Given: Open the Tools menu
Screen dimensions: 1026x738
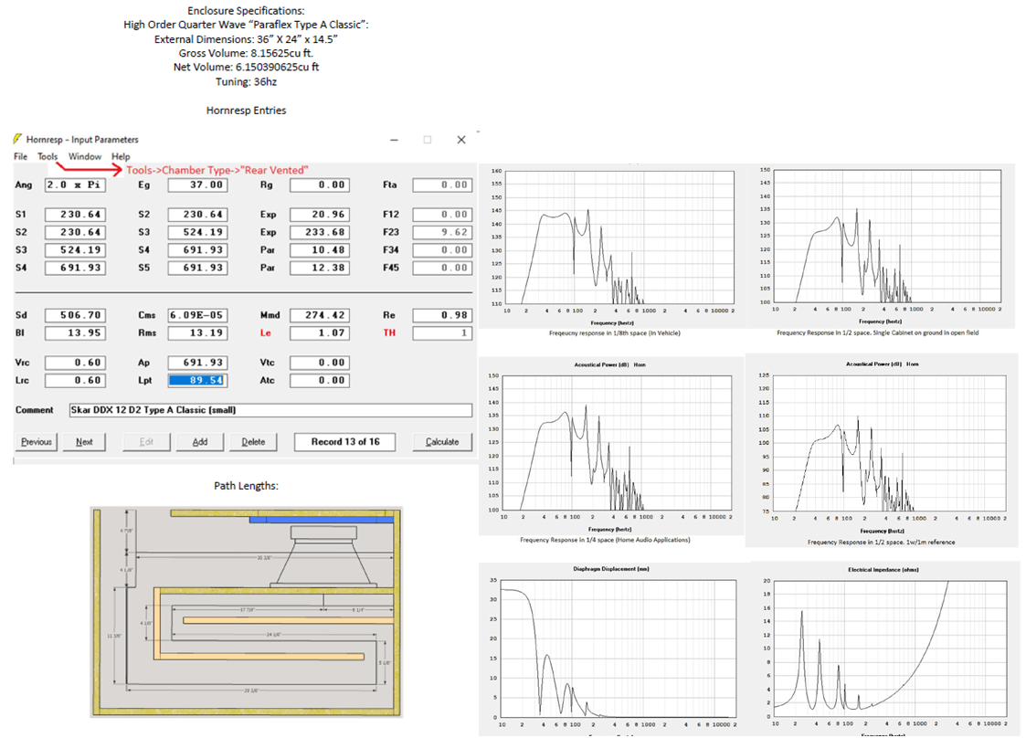Looking at the screenshot, I should click(x=48, y=156).
